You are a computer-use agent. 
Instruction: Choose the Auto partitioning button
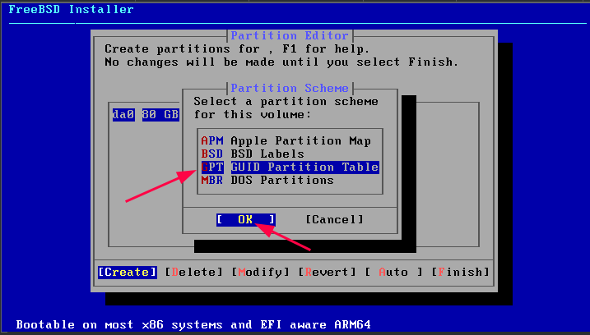[393, 272]
